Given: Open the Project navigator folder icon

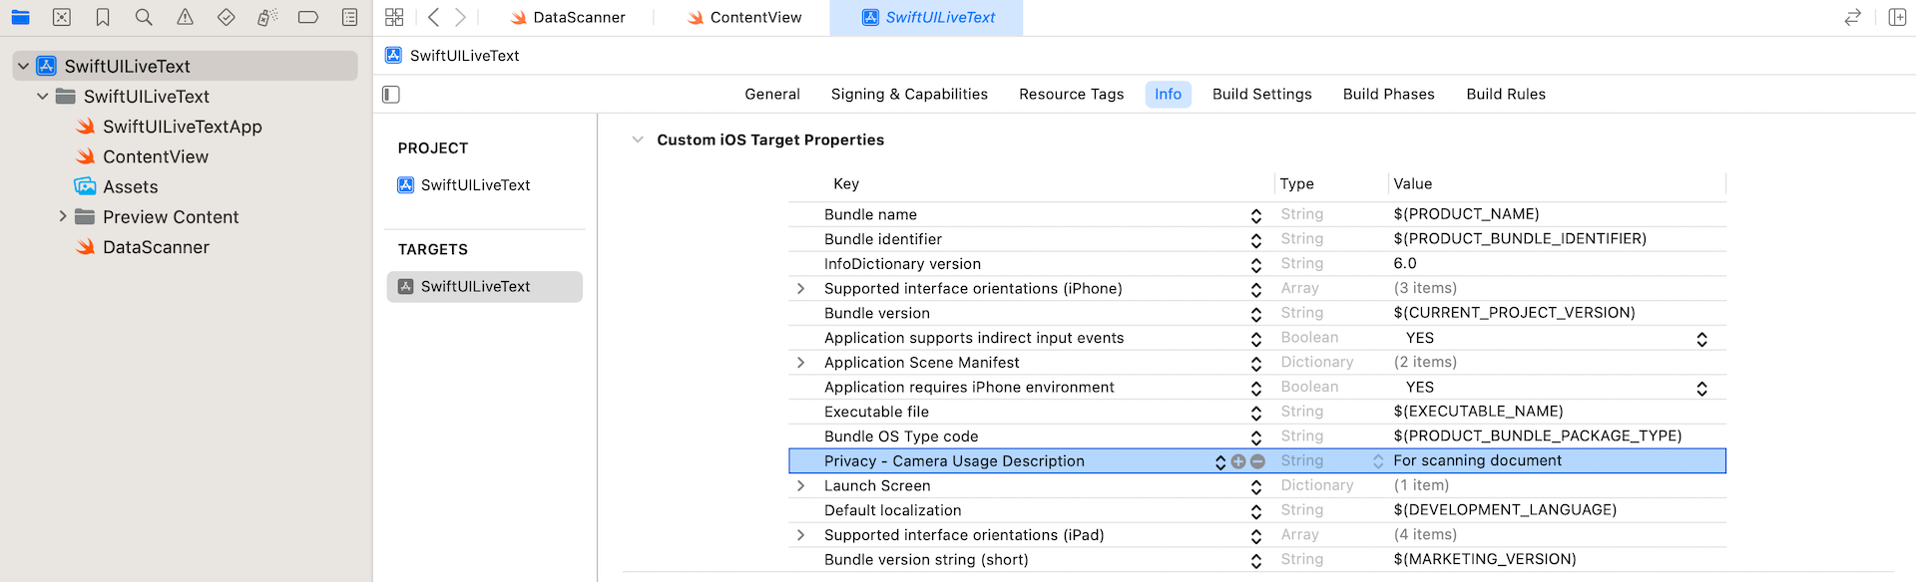Looking at the screenshot, I should (20, 17).
